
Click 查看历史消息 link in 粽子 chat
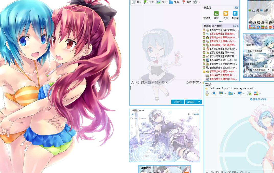258,99
